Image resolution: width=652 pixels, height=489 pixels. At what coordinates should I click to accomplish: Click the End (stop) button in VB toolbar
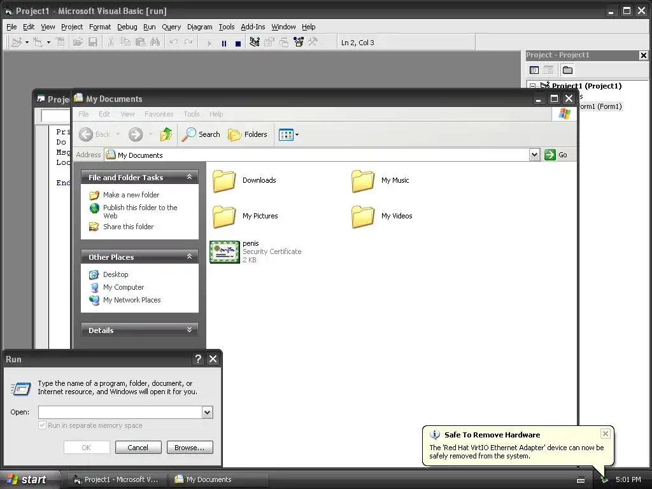238,43
